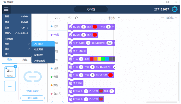181x104 pixels.
Task: Click red color of RGB灯 持续 block
Action: 95,27
